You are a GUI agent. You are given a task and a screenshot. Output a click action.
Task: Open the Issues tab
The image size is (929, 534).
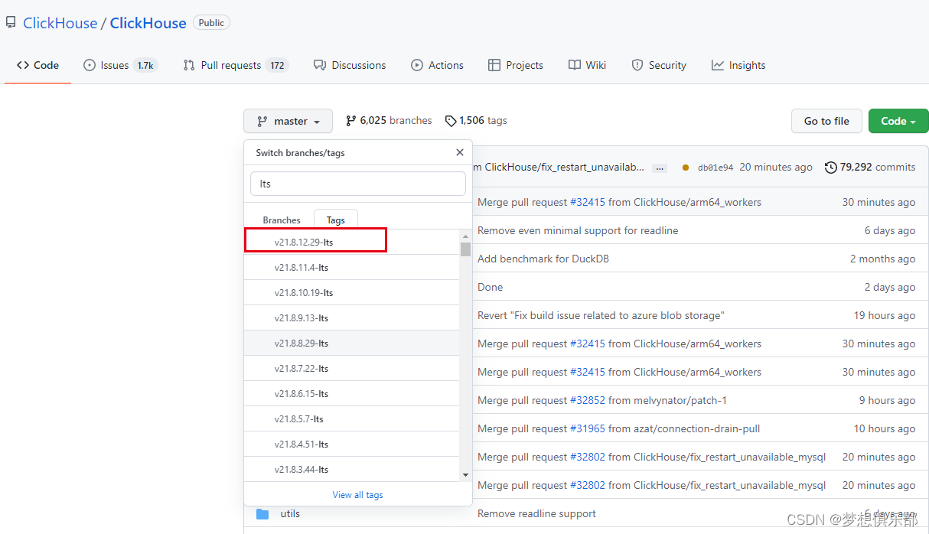tap(120, 65)
